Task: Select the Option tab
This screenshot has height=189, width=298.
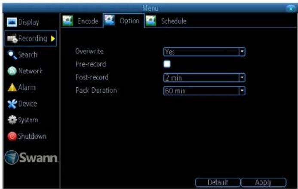Action: coord(123,21)
